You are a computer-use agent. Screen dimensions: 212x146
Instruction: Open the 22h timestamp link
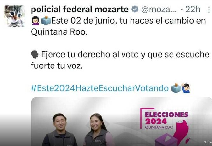(x=193, y=10)
